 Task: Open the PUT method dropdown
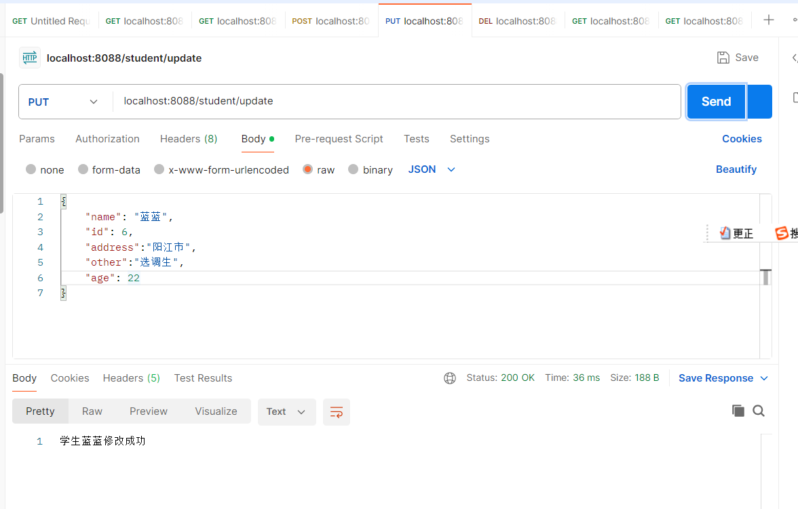pos(65,102)
